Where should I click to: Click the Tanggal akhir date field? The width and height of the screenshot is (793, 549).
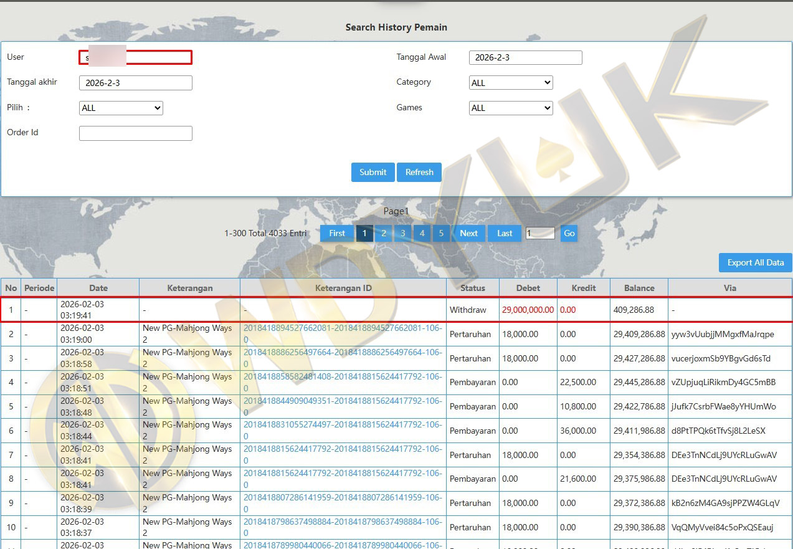(x=135, y=83)
